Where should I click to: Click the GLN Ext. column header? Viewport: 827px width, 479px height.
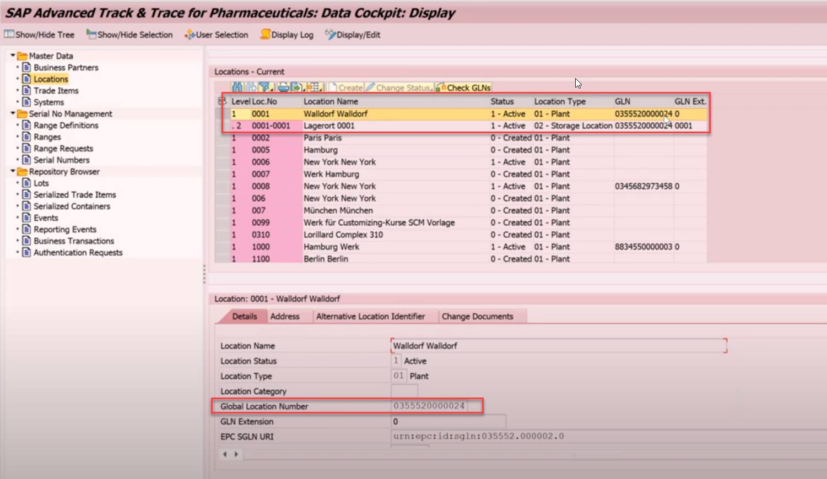pyautogui.click(x=690, y=101)
